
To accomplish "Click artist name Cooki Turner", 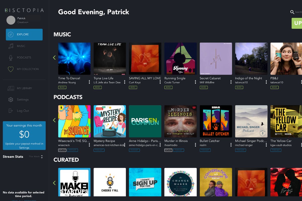I will click(173, 82).
